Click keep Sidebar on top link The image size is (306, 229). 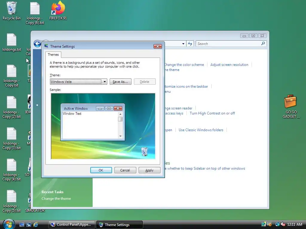(x=205, y=168)
